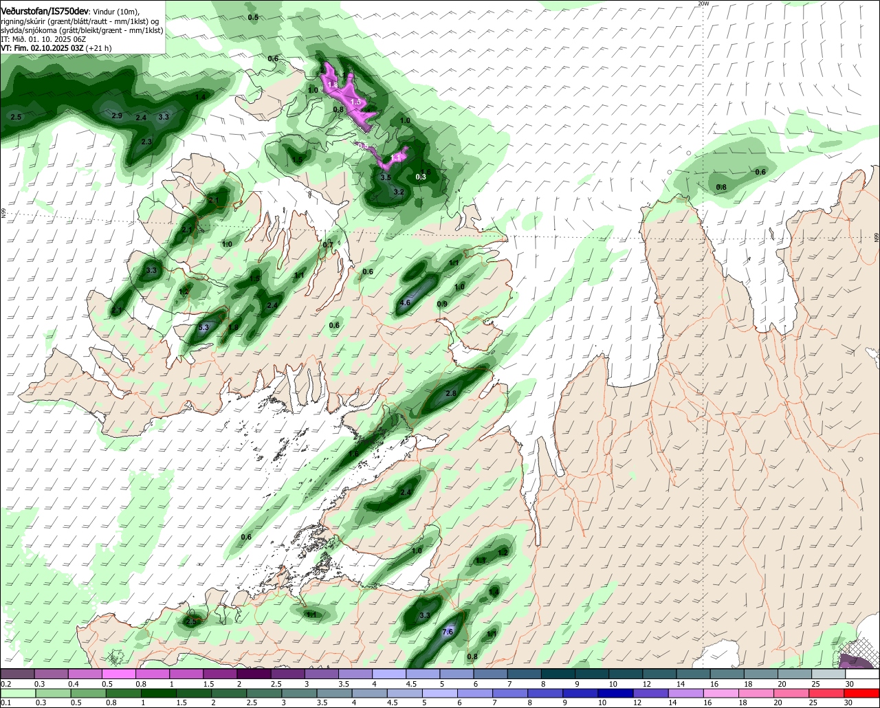This screenshot has width=880, height=708.
Task: Click the 4.5 label under the purple legend row
Action: [x=412, y=684]
